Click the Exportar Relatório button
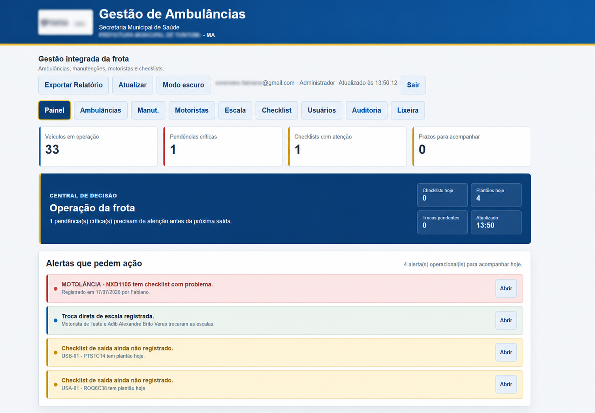Screen dimensions: 595x413 pyautogui.click(x=73, y=85)
